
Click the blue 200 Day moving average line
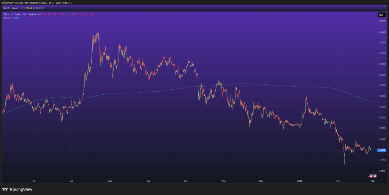248,84
